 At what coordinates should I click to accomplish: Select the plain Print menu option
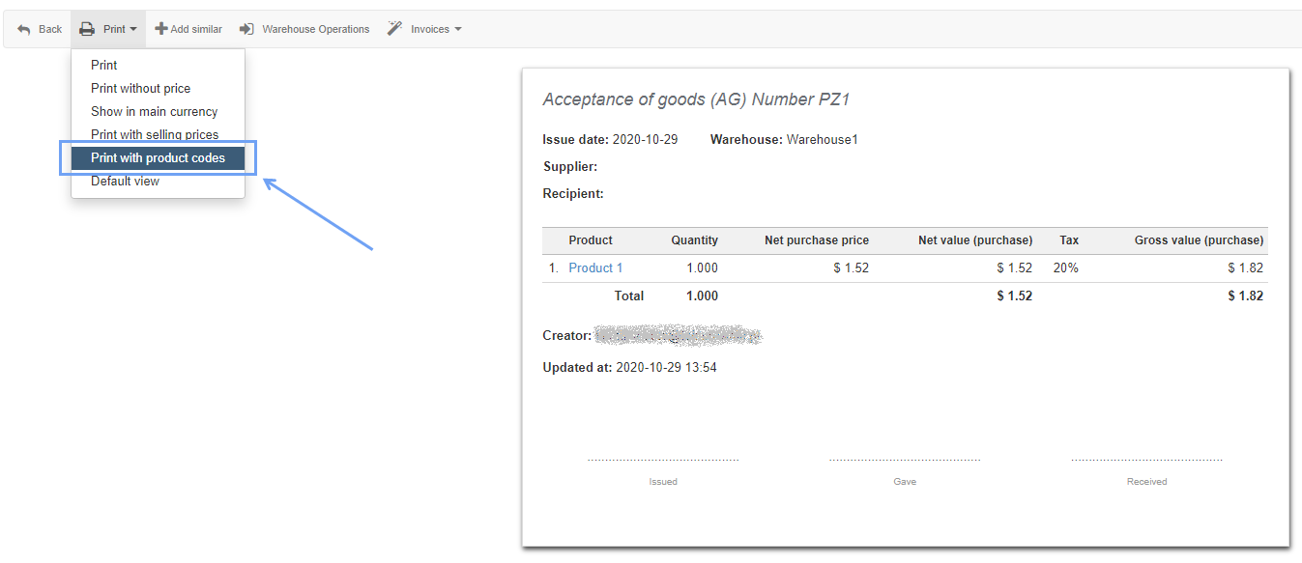pos(103,65)
